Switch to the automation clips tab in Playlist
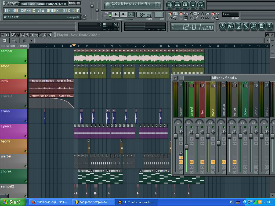The width and height of the screenshot is (275, 206). (x=15, y=41)
